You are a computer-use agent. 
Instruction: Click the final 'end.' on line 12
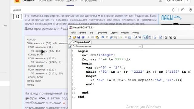(x=82, y=97)
